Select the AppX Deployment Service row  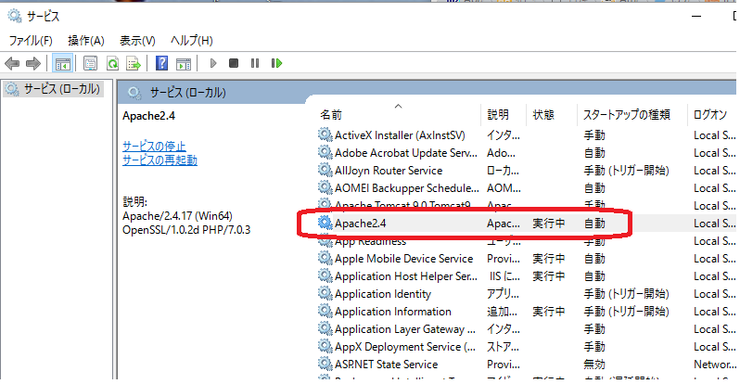(527, 347)
